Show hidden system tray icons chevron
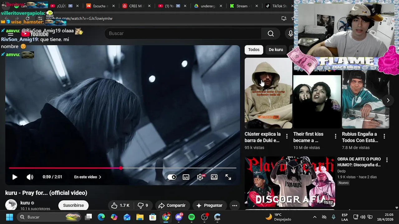This screenshot has width=399, height=224. tap(315, 217)
